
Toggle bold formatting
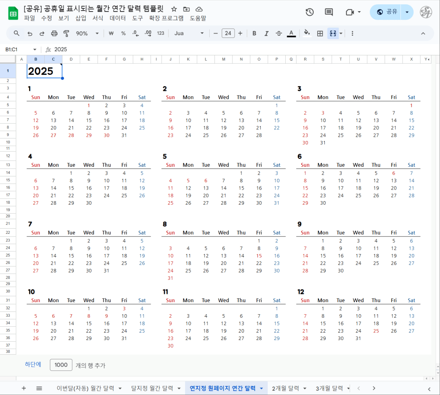254,34
